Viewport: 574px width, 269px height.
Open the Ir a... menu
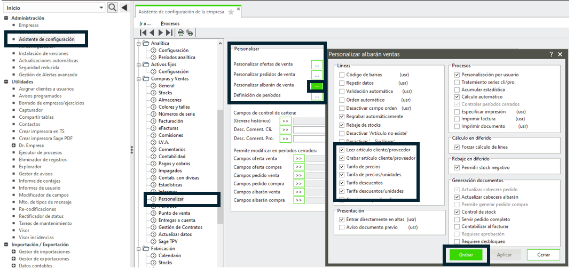(145, 23)
